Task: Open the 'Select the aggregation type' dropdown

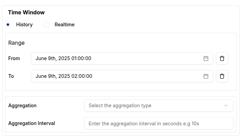Action: point(154,106)
